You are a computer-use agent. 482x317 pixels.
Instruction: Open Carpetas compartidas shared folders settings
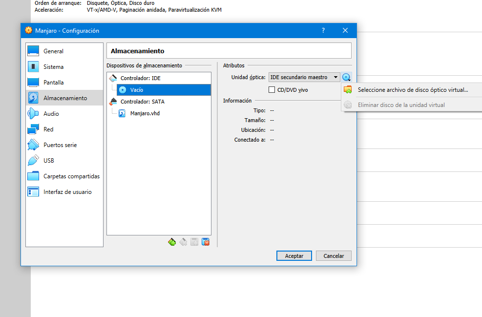[x=64, y=176]
